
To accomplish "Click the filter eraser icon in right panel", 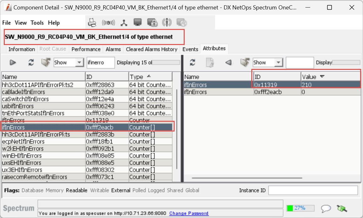I will [245, 62].
